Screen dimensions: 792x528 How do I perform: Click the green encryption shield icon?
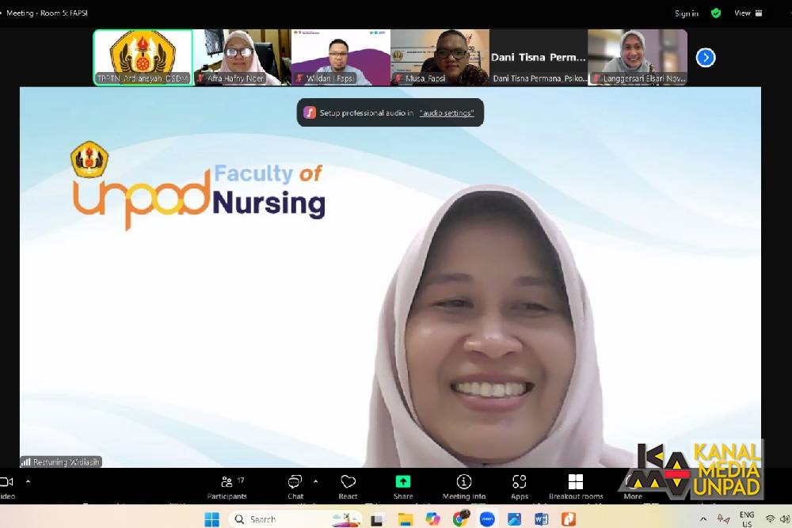pyautogui.click(x=716, y=13)
